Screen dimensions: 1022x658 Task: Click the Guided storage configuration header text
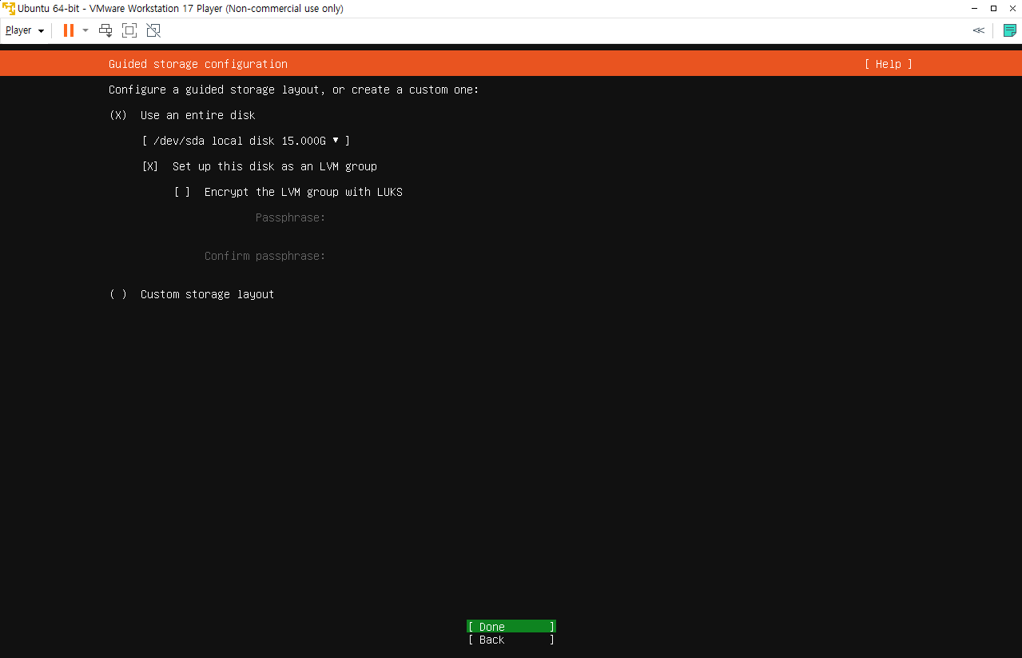coord(198,64)
